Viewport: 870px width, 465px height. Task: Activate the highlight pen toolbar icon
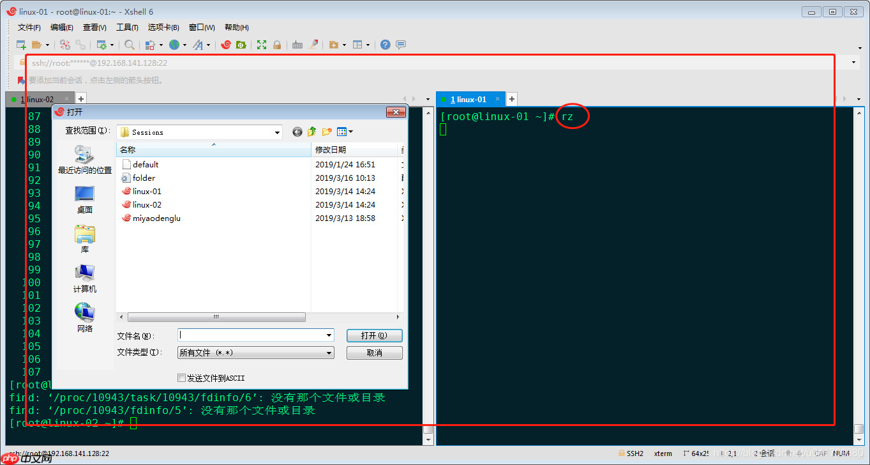[x=313, y=45]
